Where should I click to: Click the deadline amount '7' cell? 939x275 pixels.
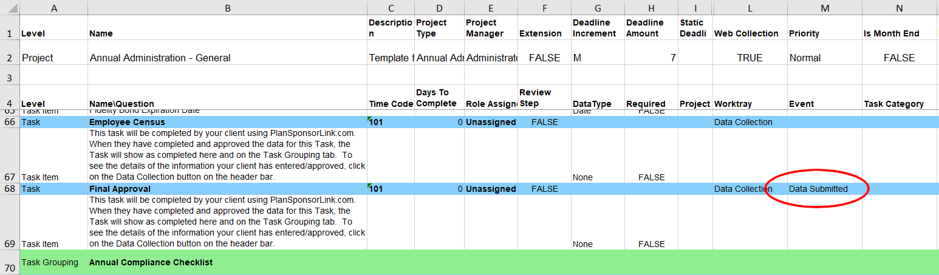click(651, 53)
